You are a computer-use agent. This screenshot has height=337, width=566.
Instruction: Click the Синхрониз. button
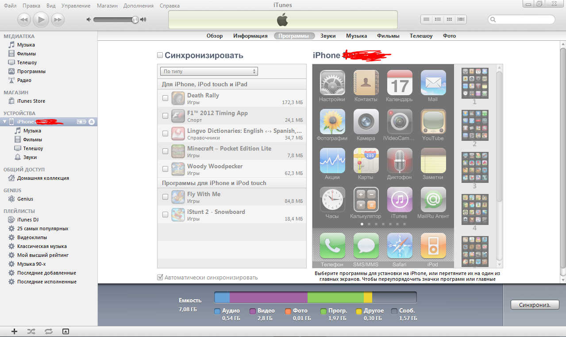click(535, 305)
